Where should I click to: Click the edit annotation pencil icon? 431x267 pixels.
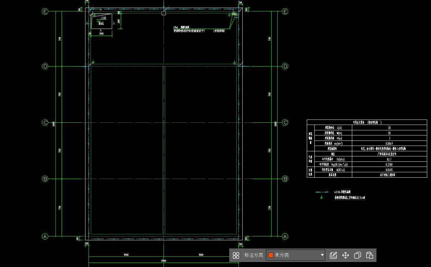coord(333,255)
